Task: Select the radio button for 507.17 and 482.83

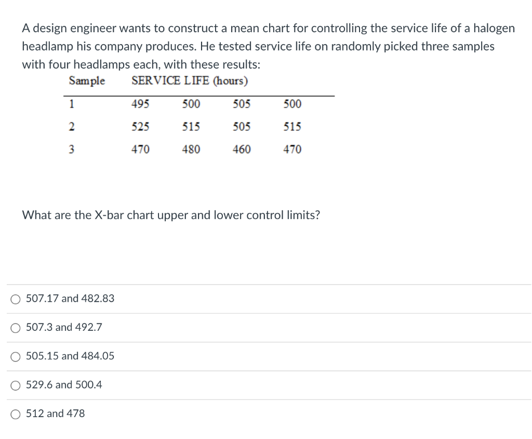Action: (16, 299)
